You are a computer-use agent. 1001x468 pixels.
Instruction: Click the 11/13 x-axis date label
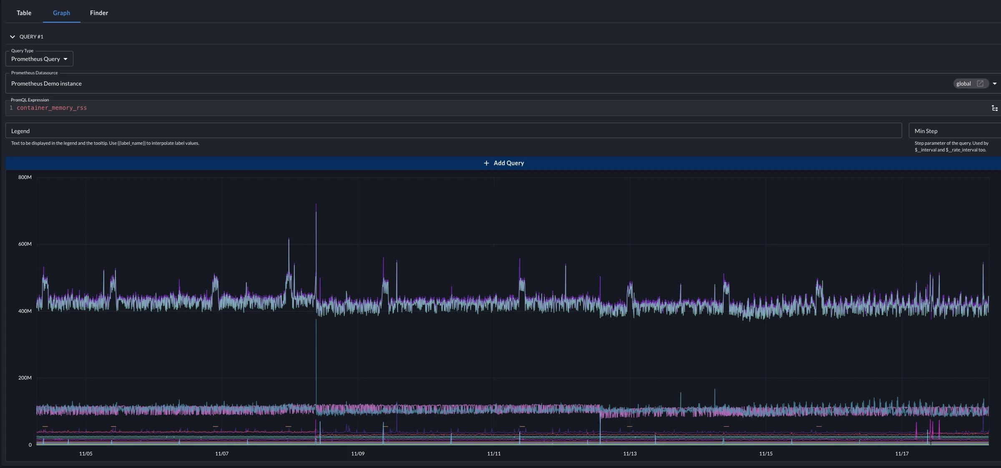click(x=630, y=453)
